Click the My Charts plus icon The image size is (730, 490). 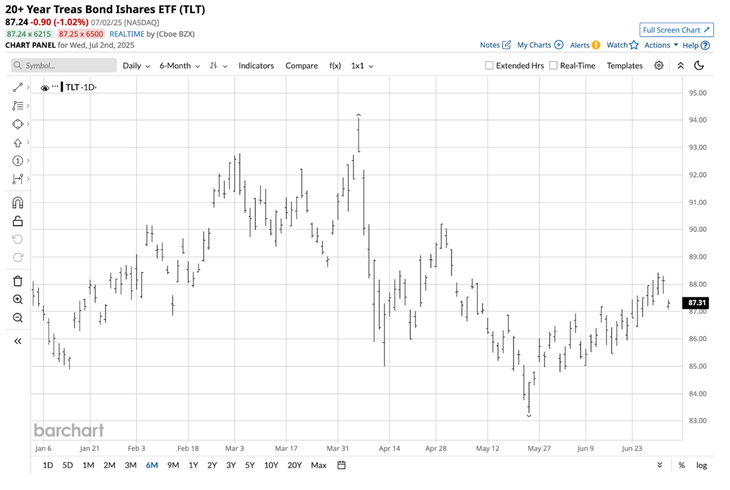coord(558,45)
